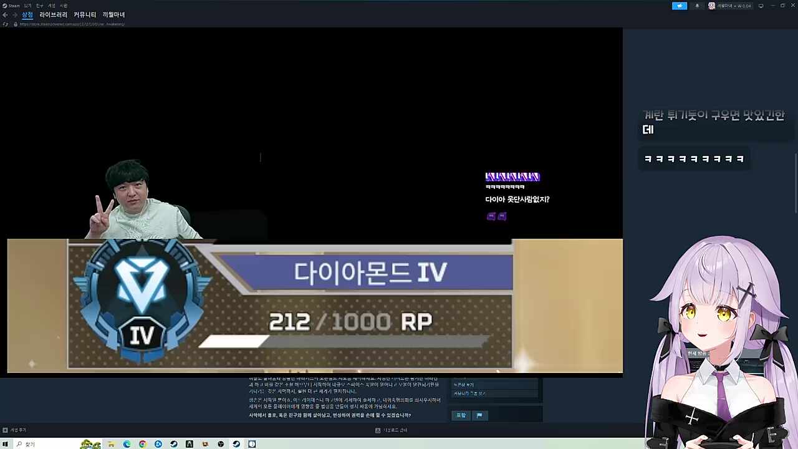798x449 pixels.
Task: Launch Google Chrome from the taskbar
Action: click(143, 444)
